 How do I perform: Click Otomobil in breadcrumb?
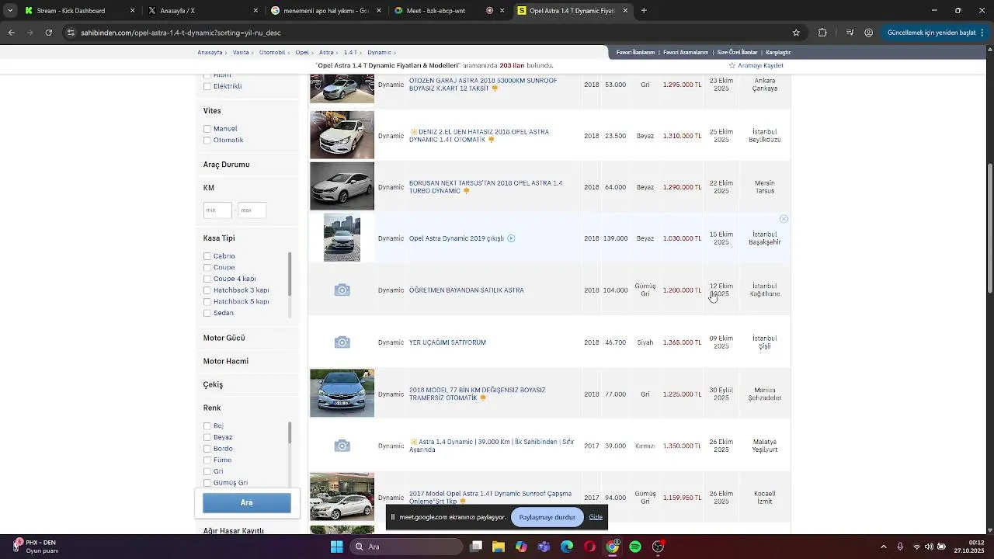pos(272,52)
